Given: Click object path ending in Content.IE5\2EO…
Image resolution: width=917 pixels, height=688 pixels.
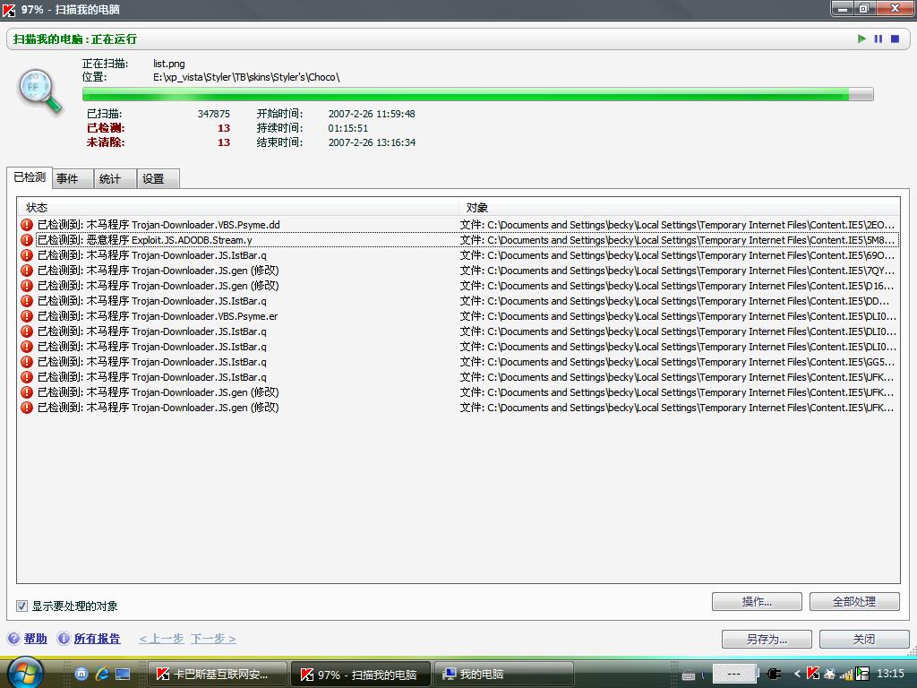Looking at the screenshot, I should pyautogui.click(x=677, y=225).
